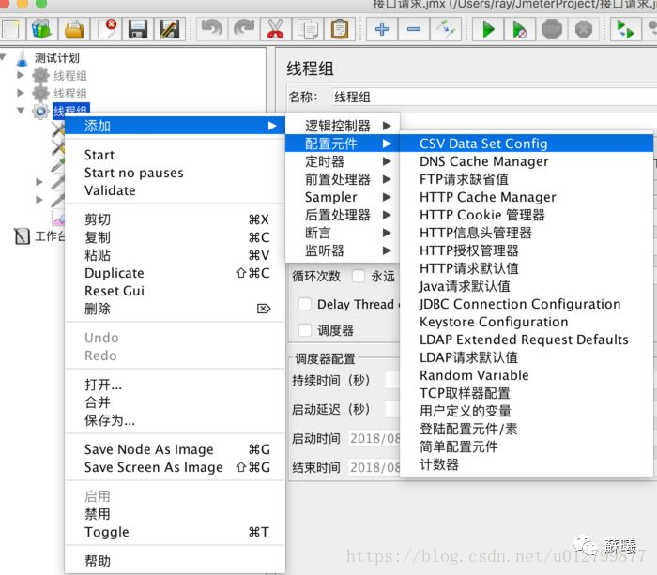Select CSV Data Set Config
The width and height of the screenshot is (657, 575).
tap(527, 144)
